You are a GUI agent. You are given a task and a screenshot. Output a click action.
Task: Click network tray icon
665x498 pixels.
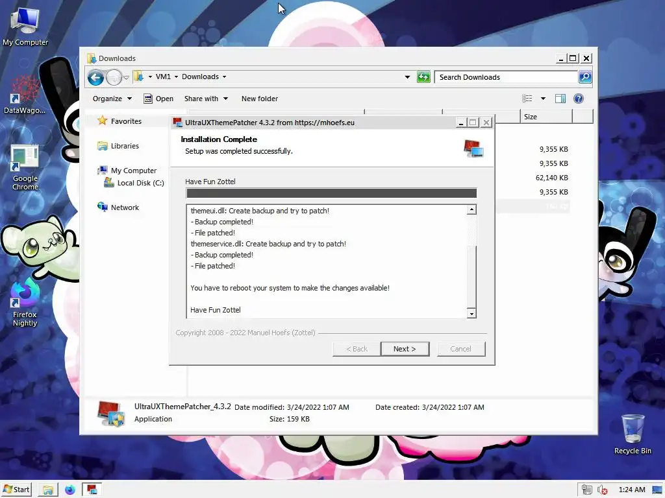586,490
